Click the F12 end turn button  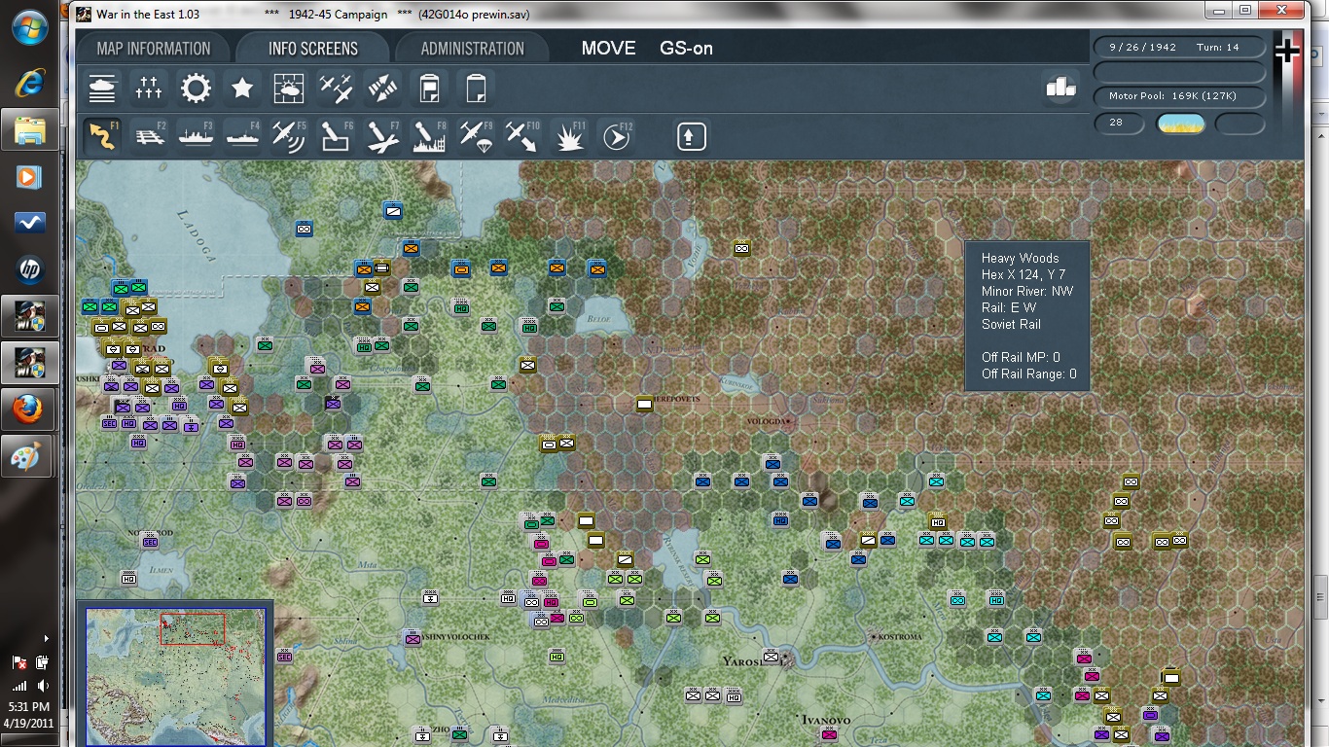[616, 136]
